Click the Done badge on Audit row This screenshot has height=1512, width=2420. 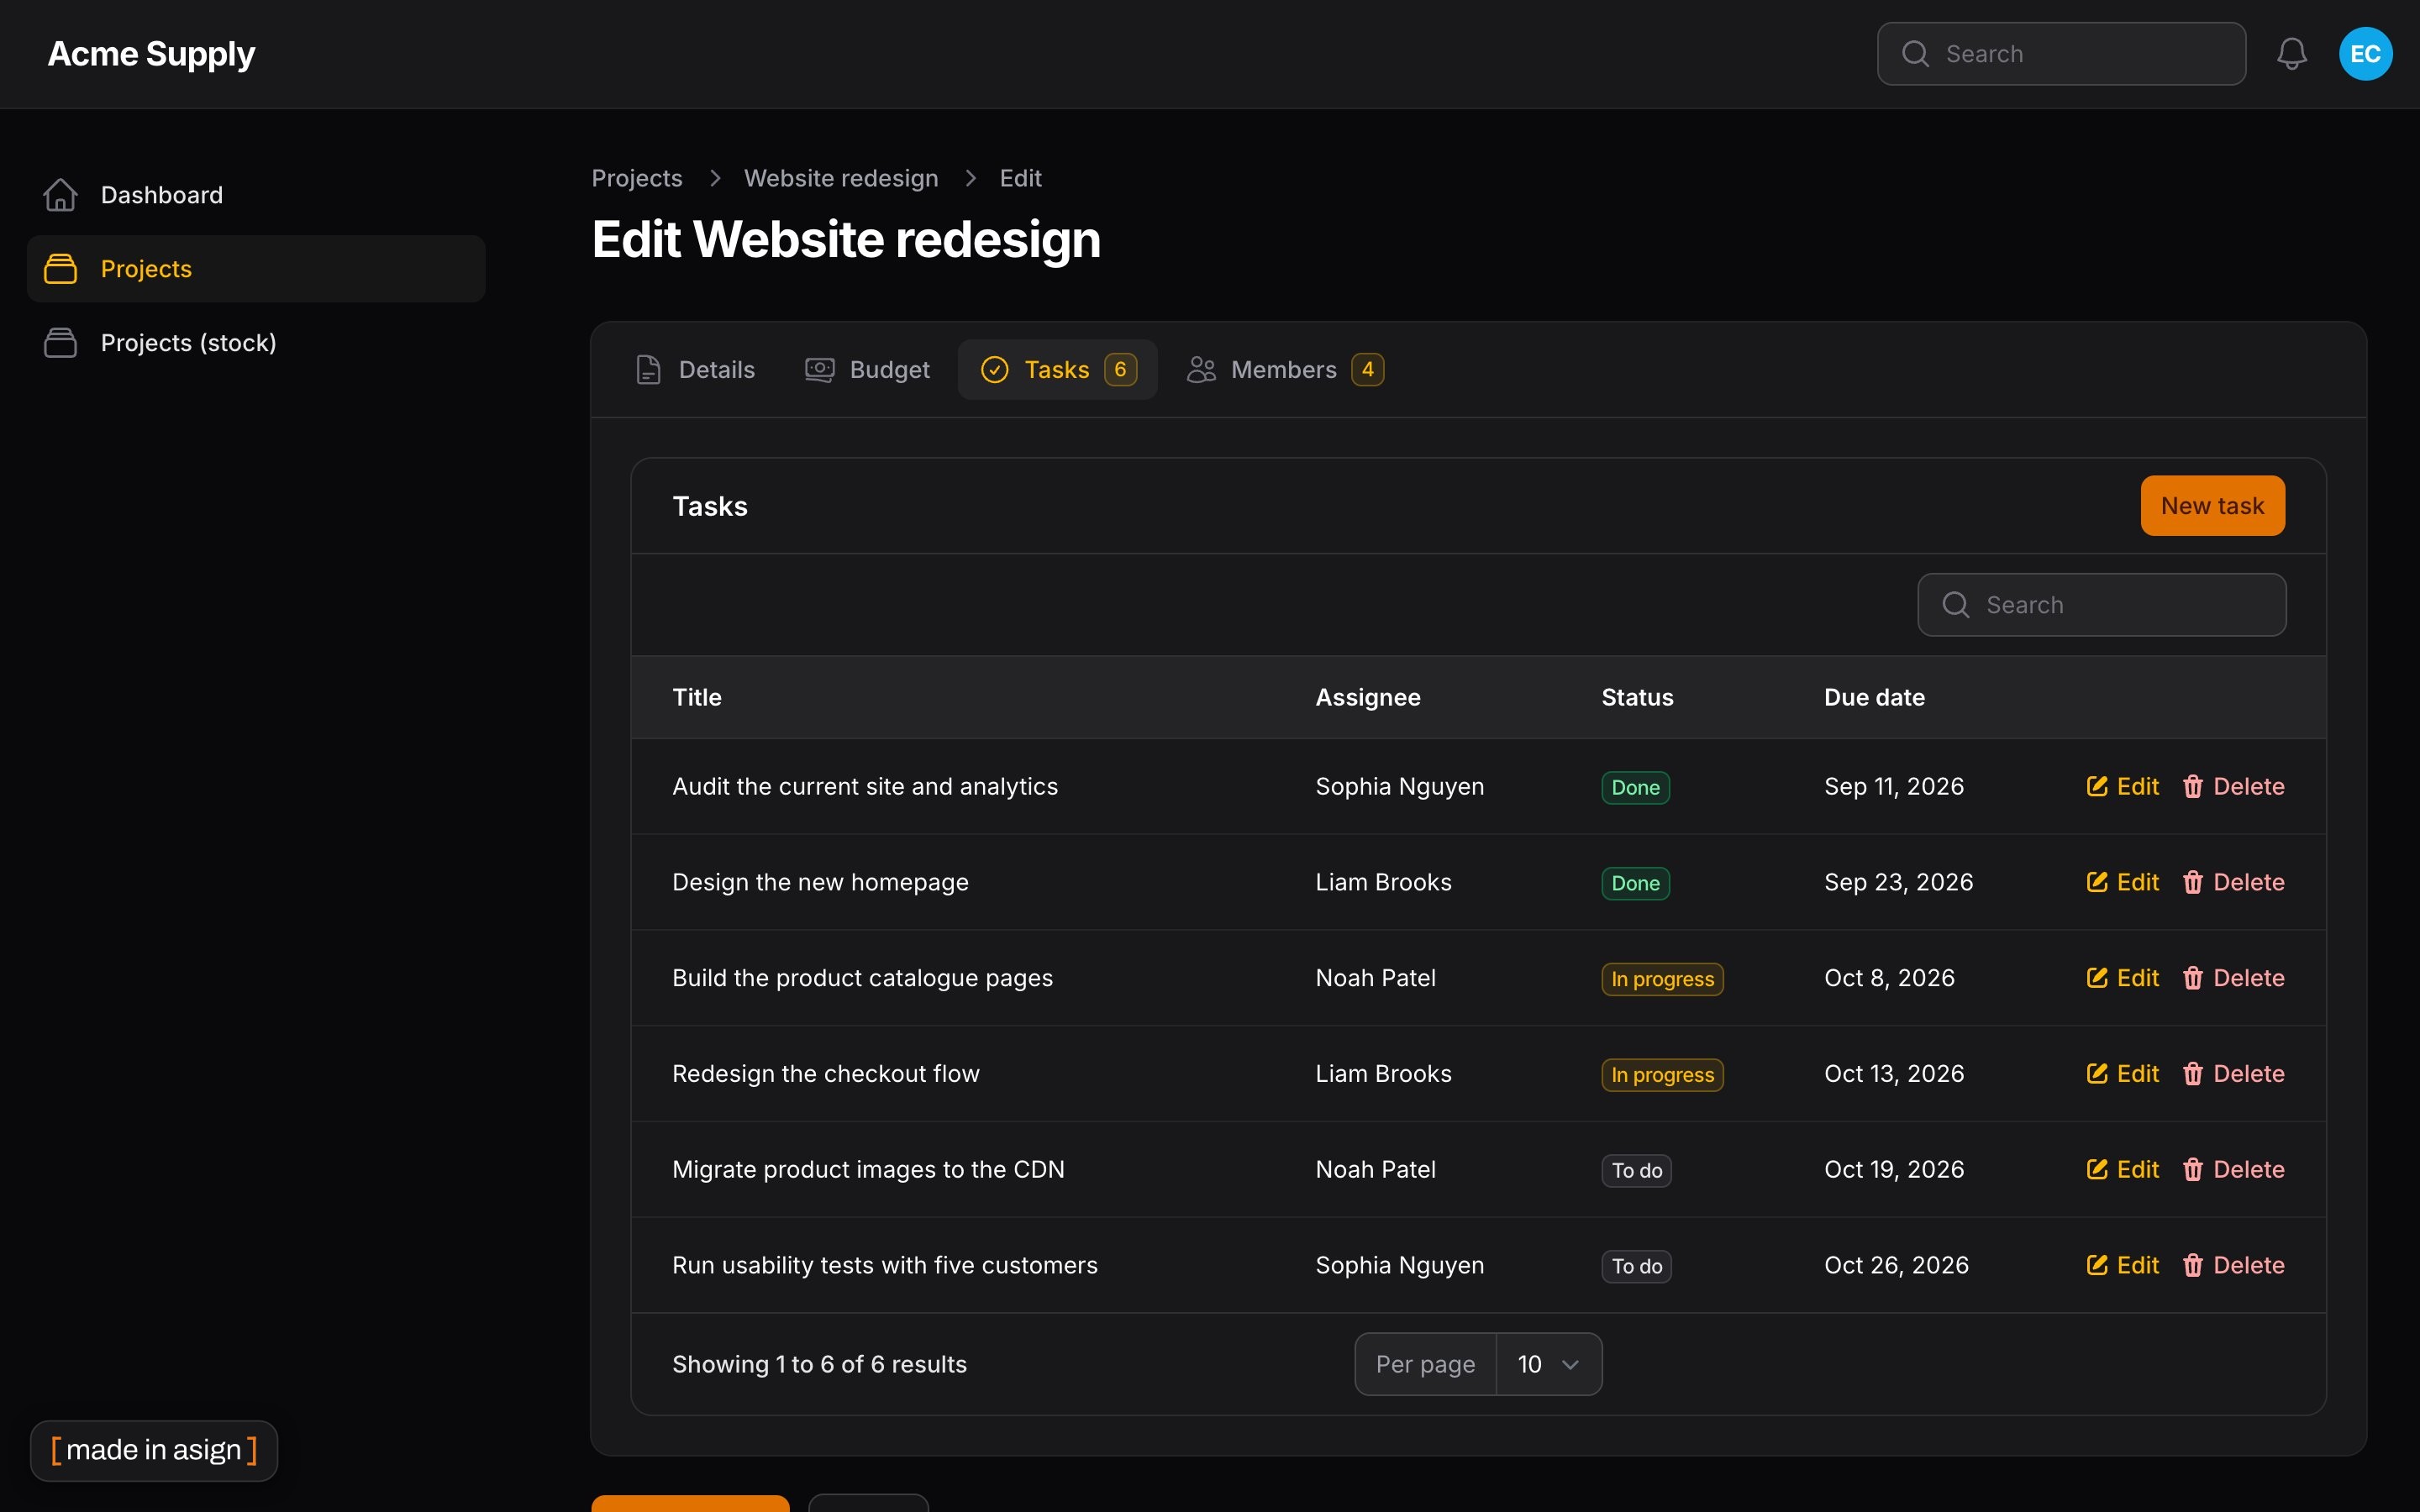1635,787
